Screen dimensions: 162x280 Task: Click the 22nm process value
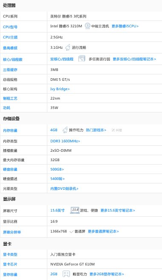tap(55, 98)
